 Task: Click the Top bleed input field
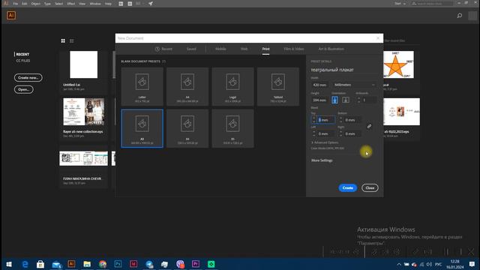pos(325,120)
